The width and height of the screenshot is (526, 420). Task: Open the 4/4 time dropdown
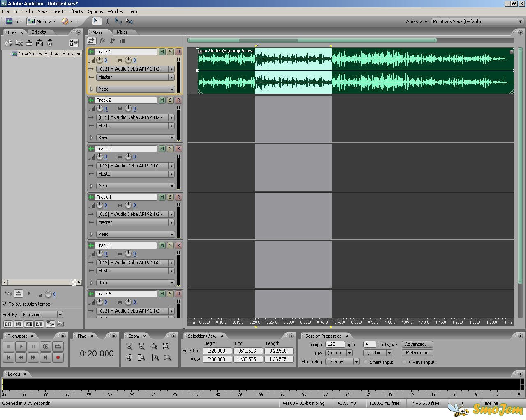click(x=378, y=353)
